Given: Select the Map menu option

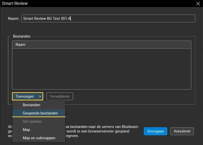Looking at the screenshot, I should [39, 130].
